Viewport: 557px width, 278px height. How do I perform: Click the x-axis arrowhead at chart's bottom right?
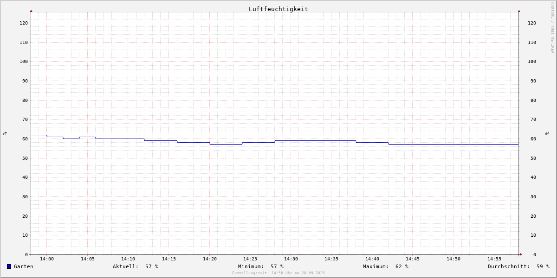pos(521,254)
